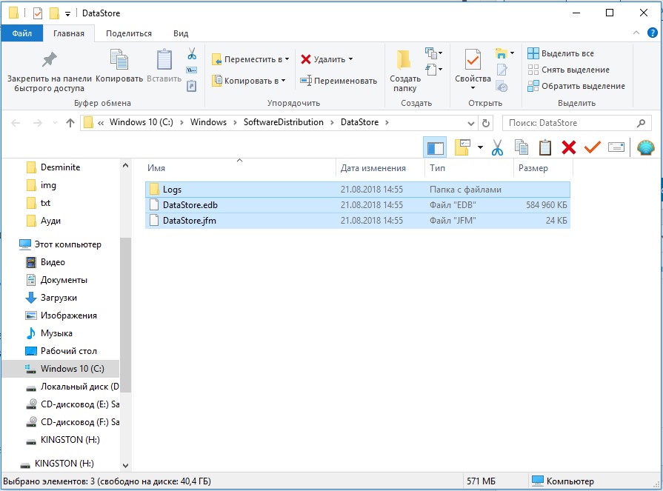This screenshot has height=491, width=663.
Task: Select the DataStore.jfm file
Action: pyautogui.click(x=358, y=221)
